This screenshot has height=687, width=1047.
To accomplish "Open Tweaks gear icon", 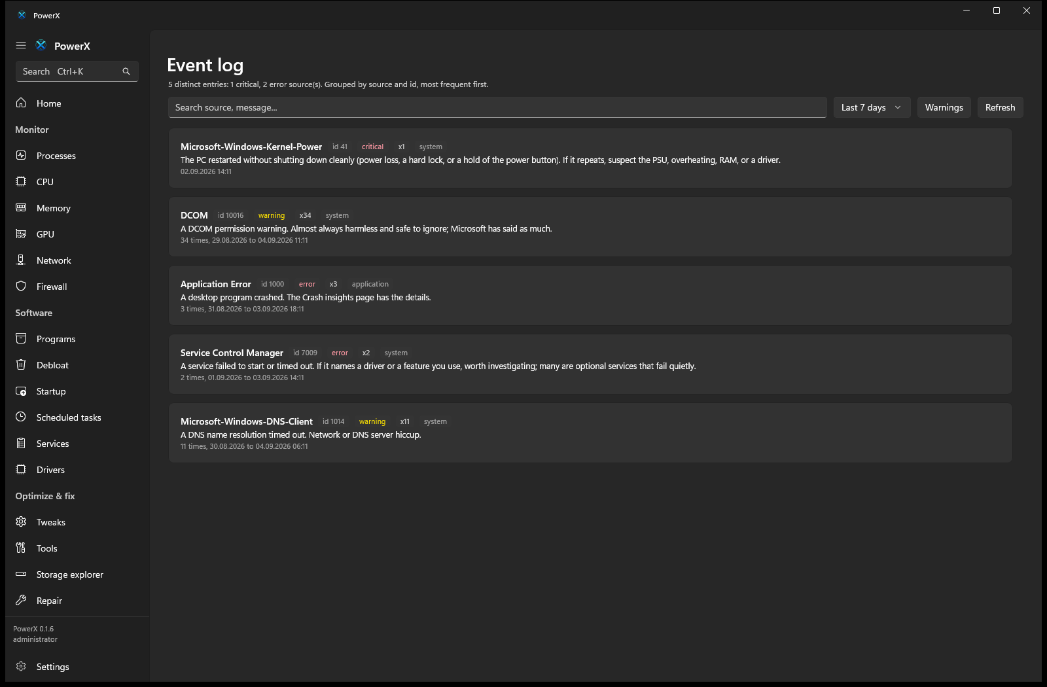I will [21, 521].
